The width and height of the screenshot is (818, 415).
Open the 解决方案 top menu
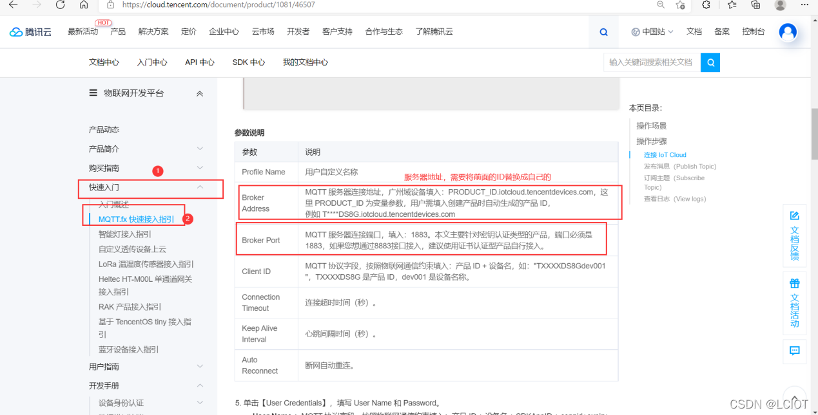(x=153, y=32)
